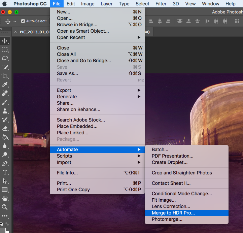Click Align left edges icon

point(151,21)
